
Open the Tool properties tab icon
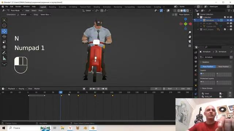[x=196, y=52]
